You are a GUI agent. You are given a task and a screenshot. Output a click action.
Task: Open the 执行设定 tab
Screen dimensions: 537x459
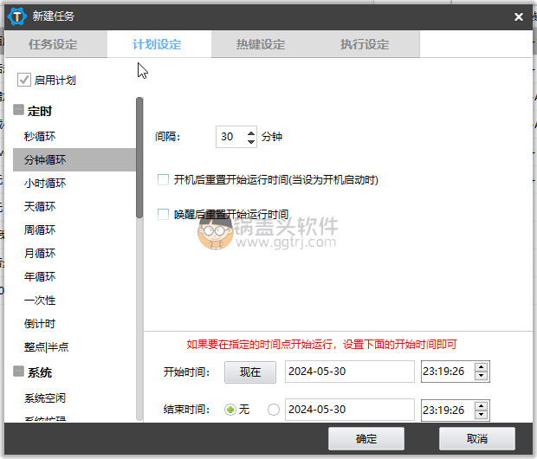pos(365,44)
